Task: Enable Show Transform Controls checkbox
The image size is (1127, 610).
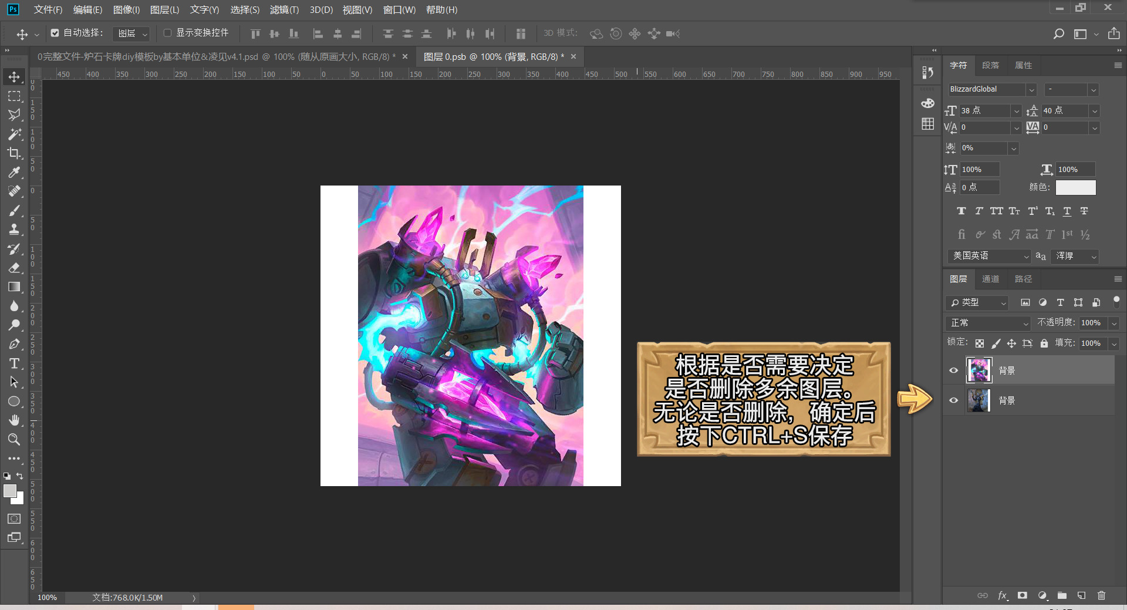Action: point(167,33)
